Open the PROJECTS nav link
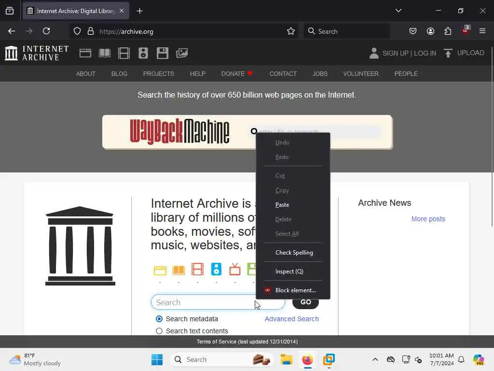This screenshot has width=494, height=371. 158,74
